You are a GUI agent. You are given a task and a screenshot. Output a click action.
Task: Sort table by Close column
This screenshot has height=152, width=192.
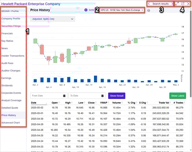click(x=92, y=103)
